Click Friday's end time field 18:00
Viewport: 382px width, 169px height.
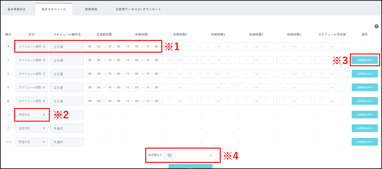(x=114, y=101)
